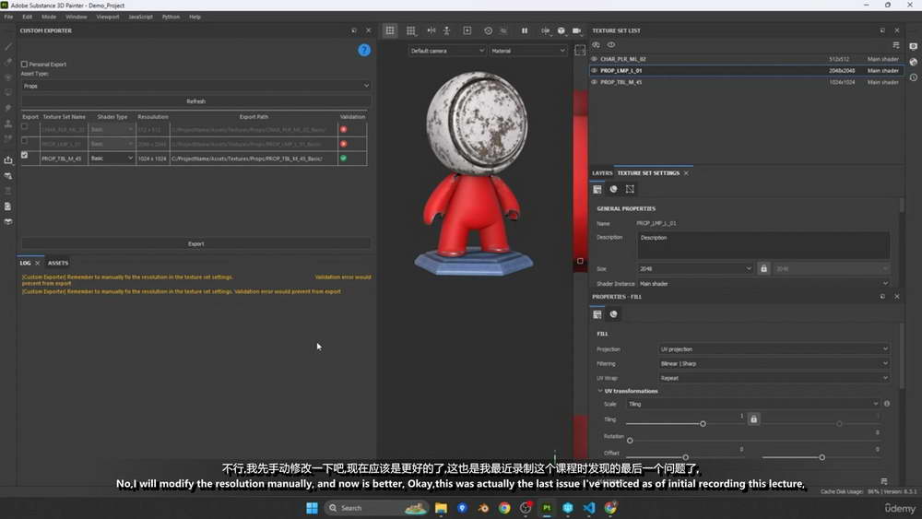The height and width of the screenshot is (519, 922).
Task: Collapse the UV transformations section
Action: point(600,391)
